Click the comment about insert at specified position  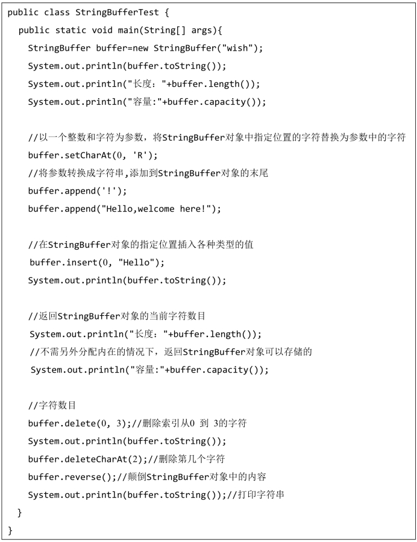(140, 245)
